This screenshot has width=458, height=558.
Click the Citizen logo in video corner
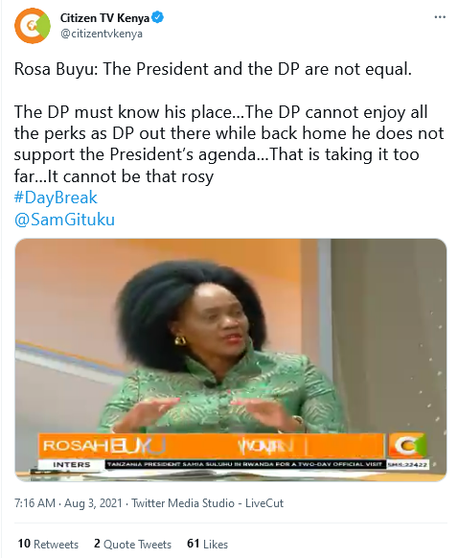coord(406,445)
